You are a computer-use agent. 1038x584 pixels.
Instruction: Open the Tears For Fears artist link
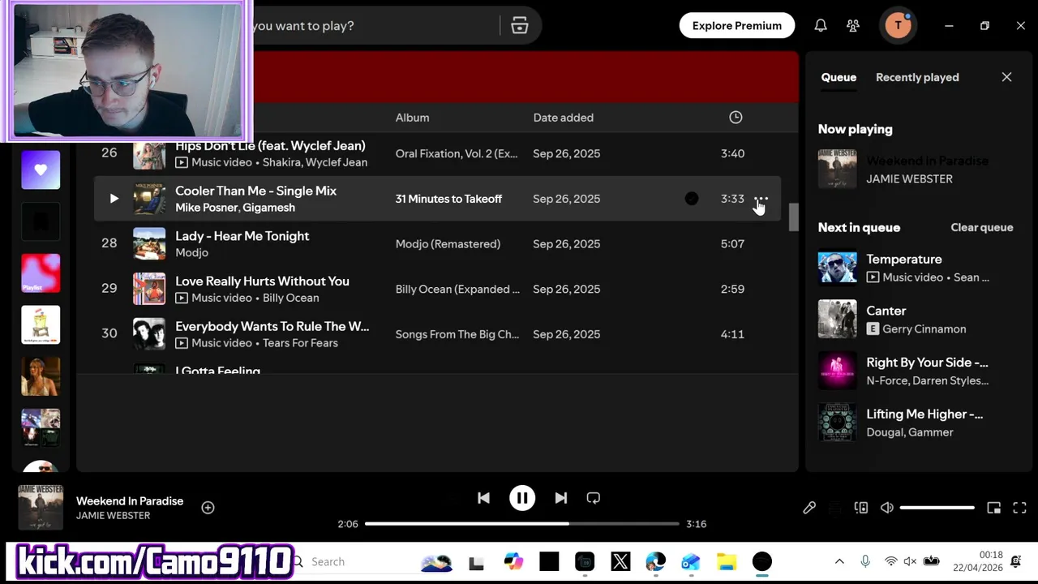point(300,343)
